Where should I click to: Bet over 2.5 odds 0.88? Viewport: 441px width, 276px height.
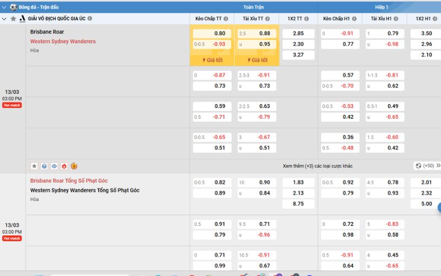257,34
